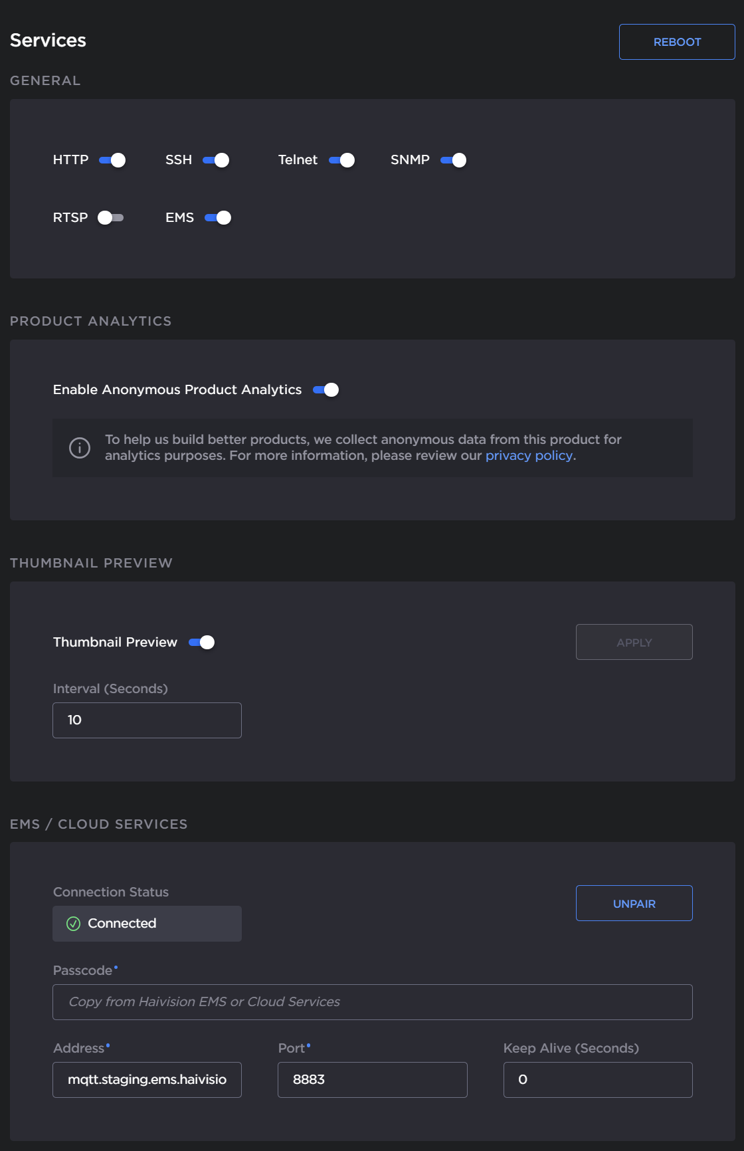744x1151 pixels.
Task: Enable the RTSP service toggle
Action: 110,218
